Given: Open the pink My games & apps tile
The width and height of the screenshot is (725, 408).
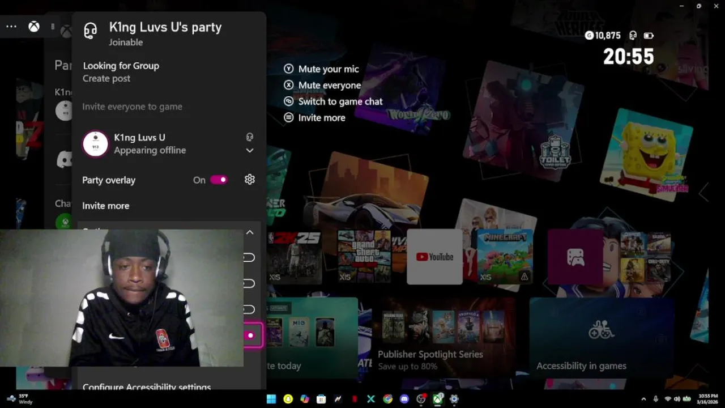Looking at the screenshot, I should tap(575, 257).
